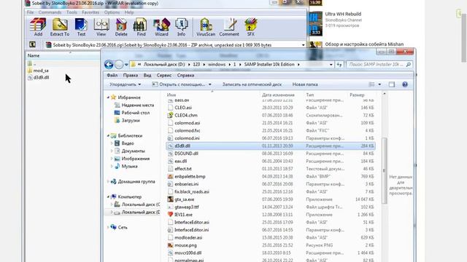Open the Tools menu in WinRAR
The image size is (467, 262).
(72, 12)
